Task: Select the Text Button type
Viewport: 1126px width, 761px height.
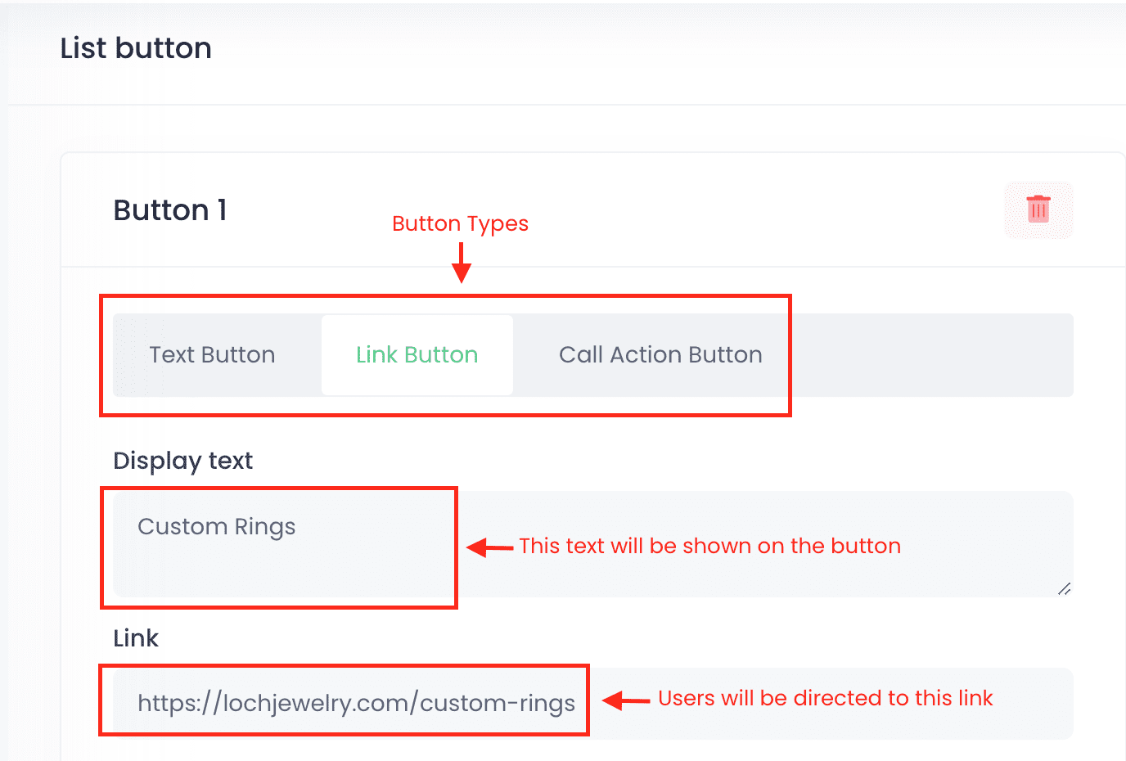Action: click(x=212, y=355)
